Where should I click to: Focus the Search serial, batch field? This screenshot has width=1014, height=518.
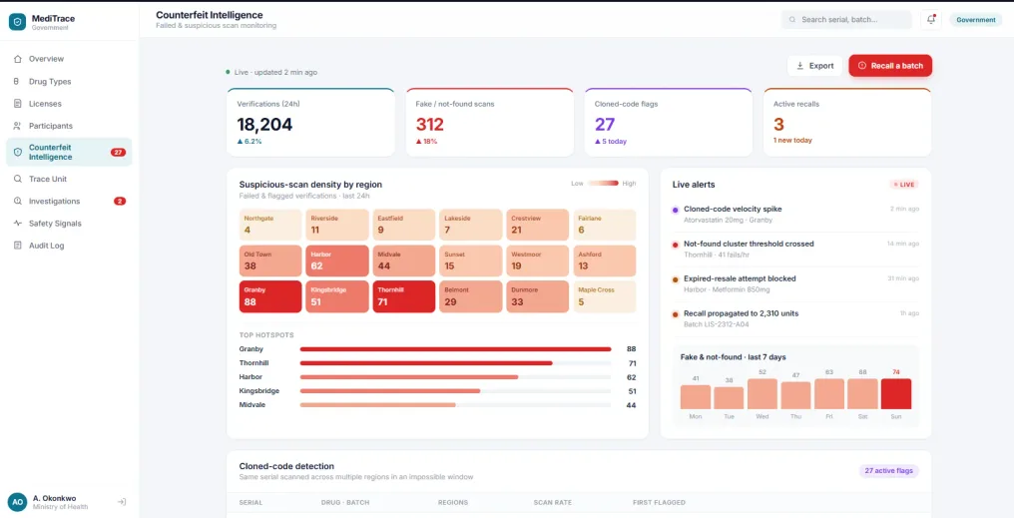pyautogui.click(x=846, y=19)
